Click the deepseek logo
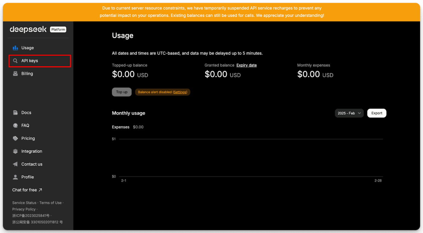This screenshot has height=233, width=423. coord(28,29)
